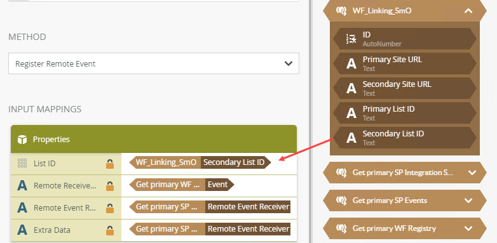Click the Get primary SP Events SmartObject icon
The image size is (497, 243).
[x=341, y=200]
